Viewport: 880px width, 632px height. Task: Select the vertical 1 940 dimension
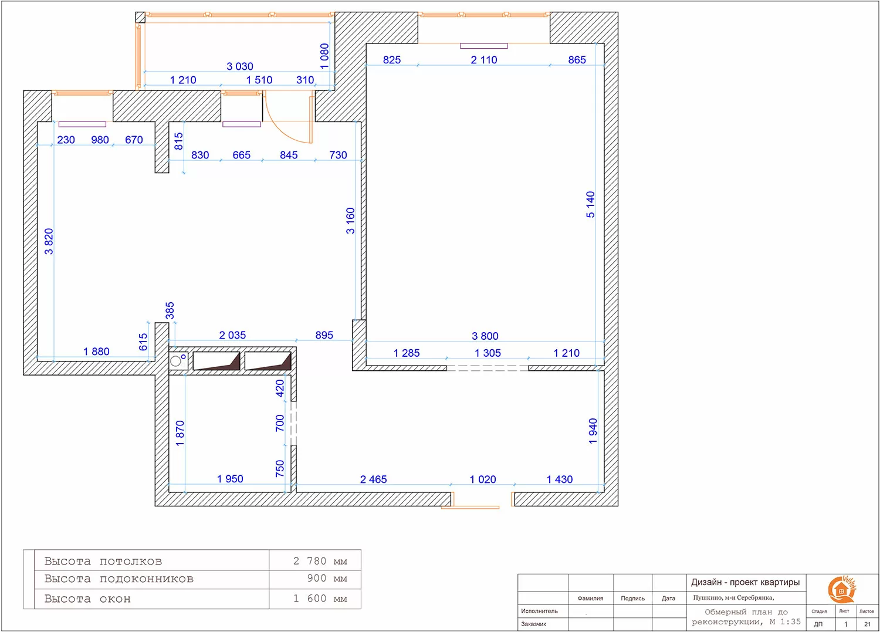(x=593, y=431)
